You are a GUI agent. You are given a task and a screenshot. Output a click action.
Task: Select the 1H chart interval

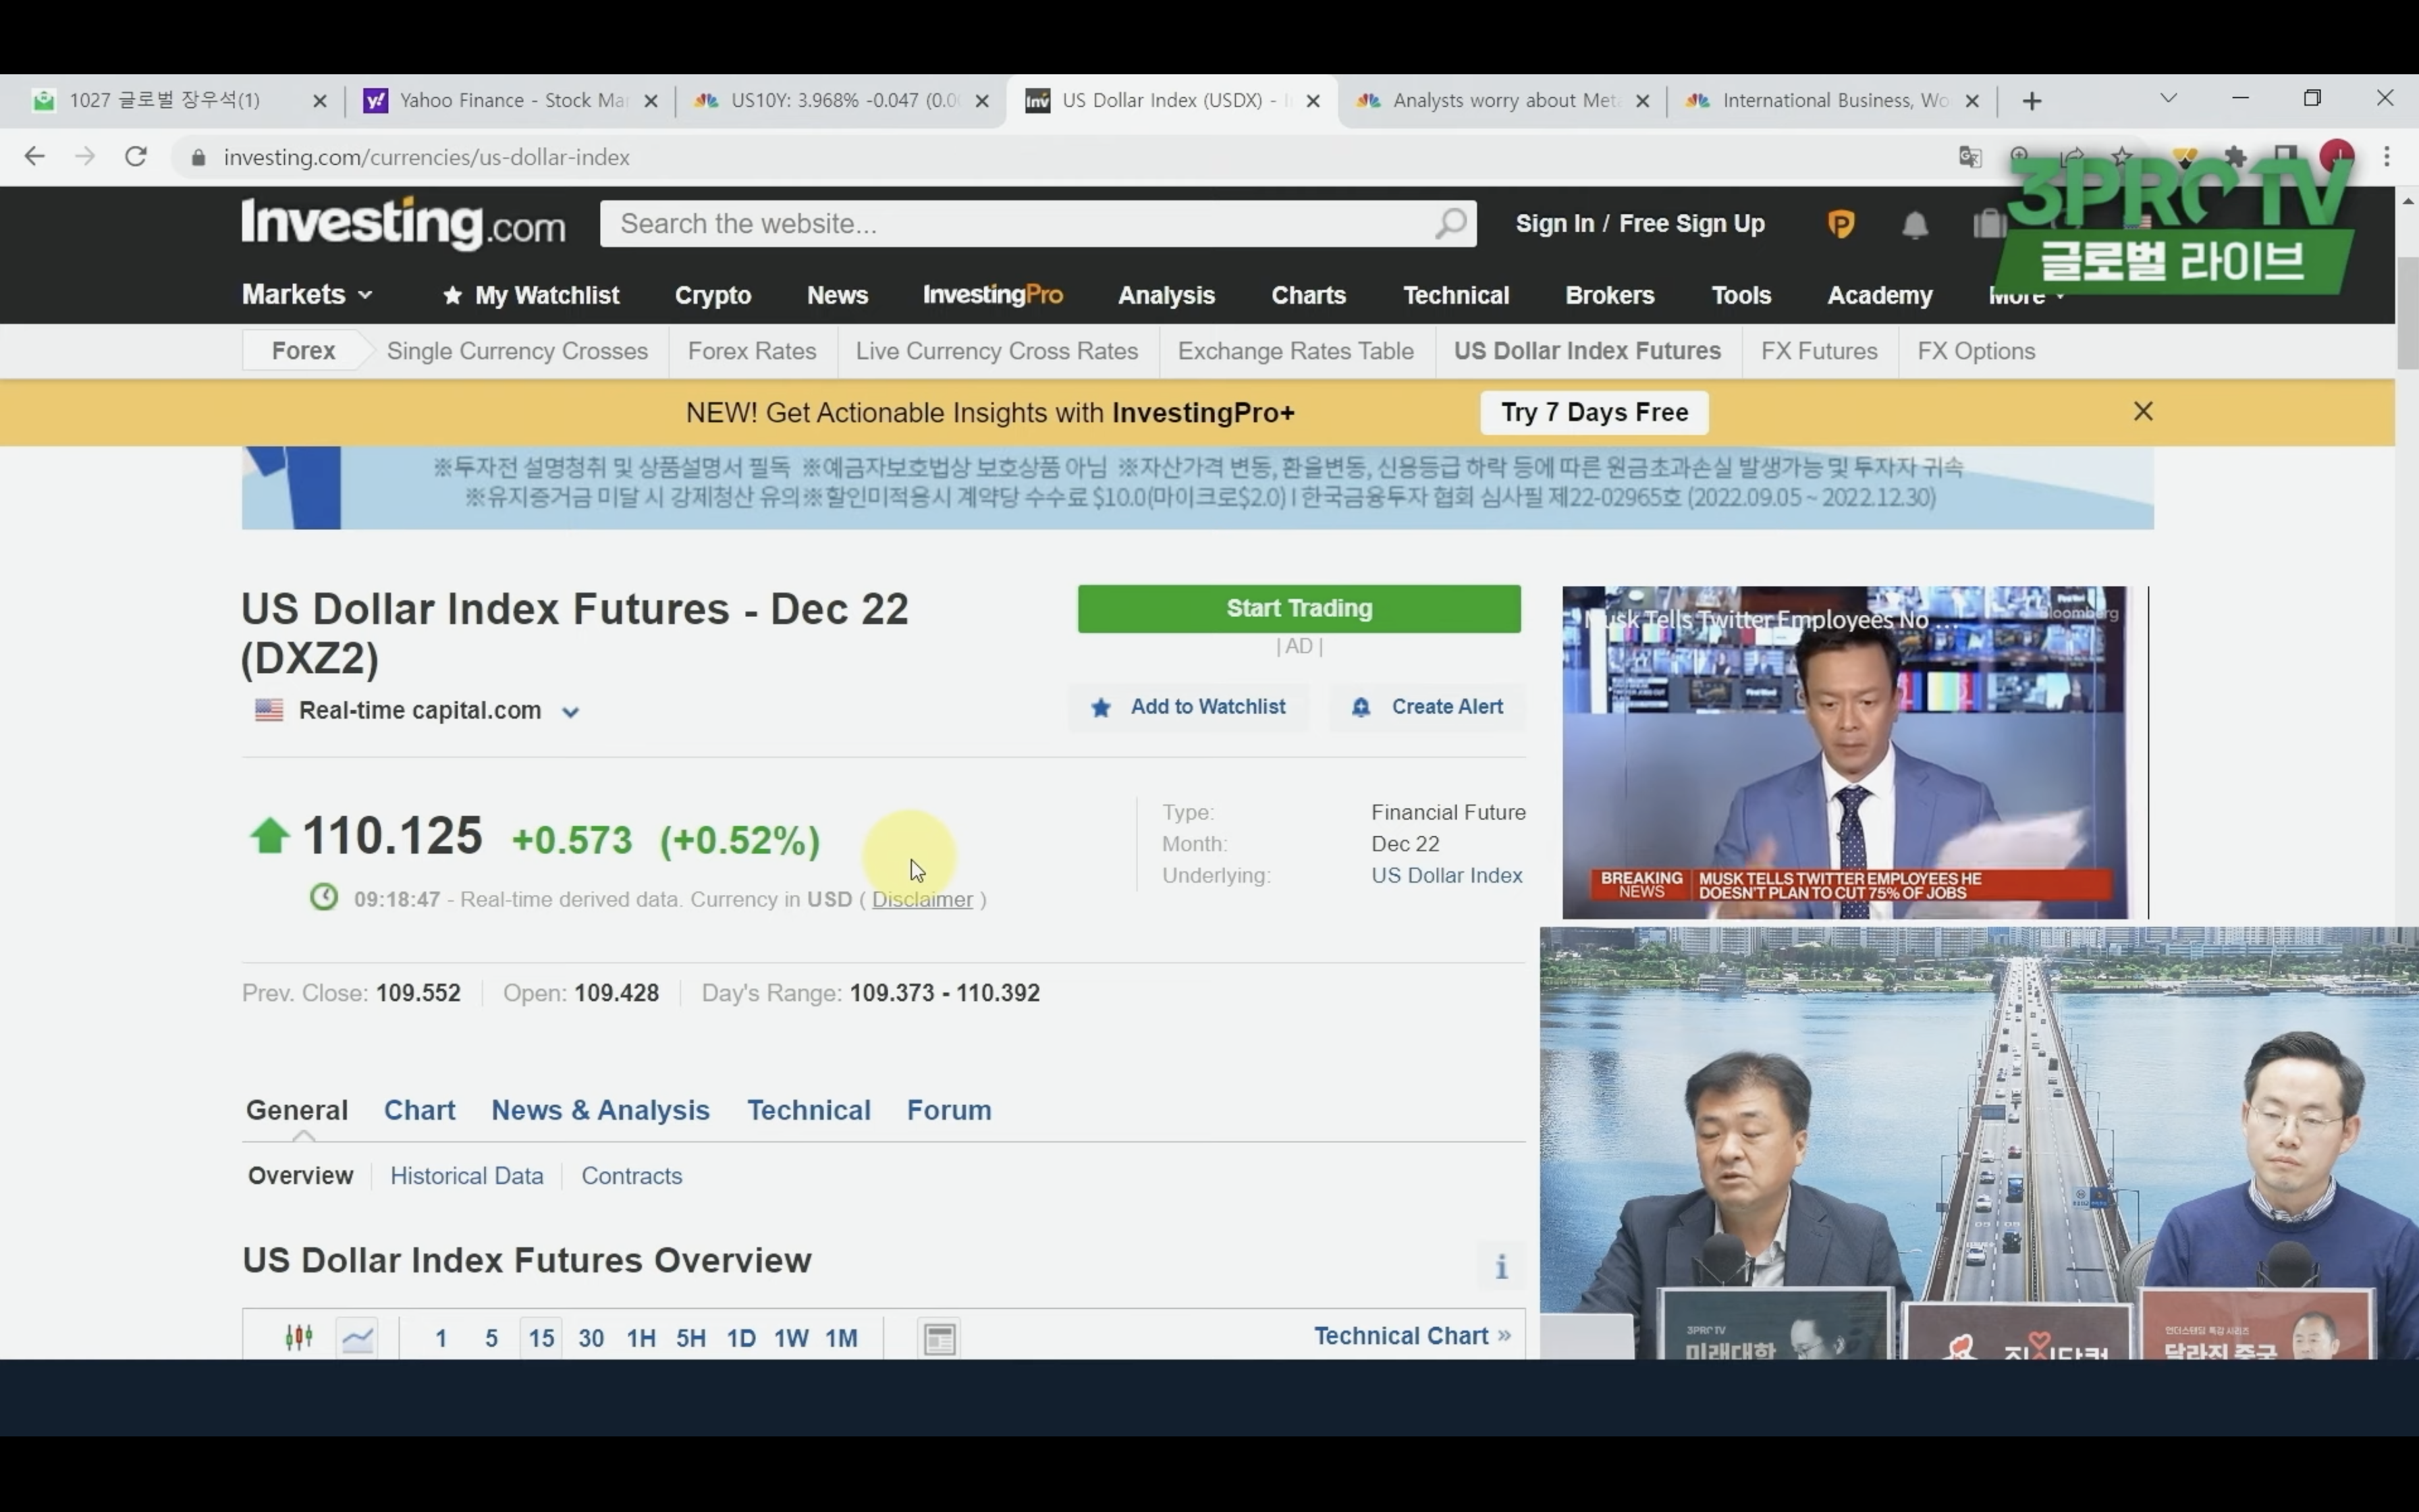[641, 1338]
